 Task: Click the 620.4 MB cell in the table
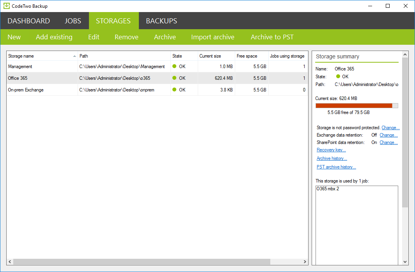[x=223, y=78]
